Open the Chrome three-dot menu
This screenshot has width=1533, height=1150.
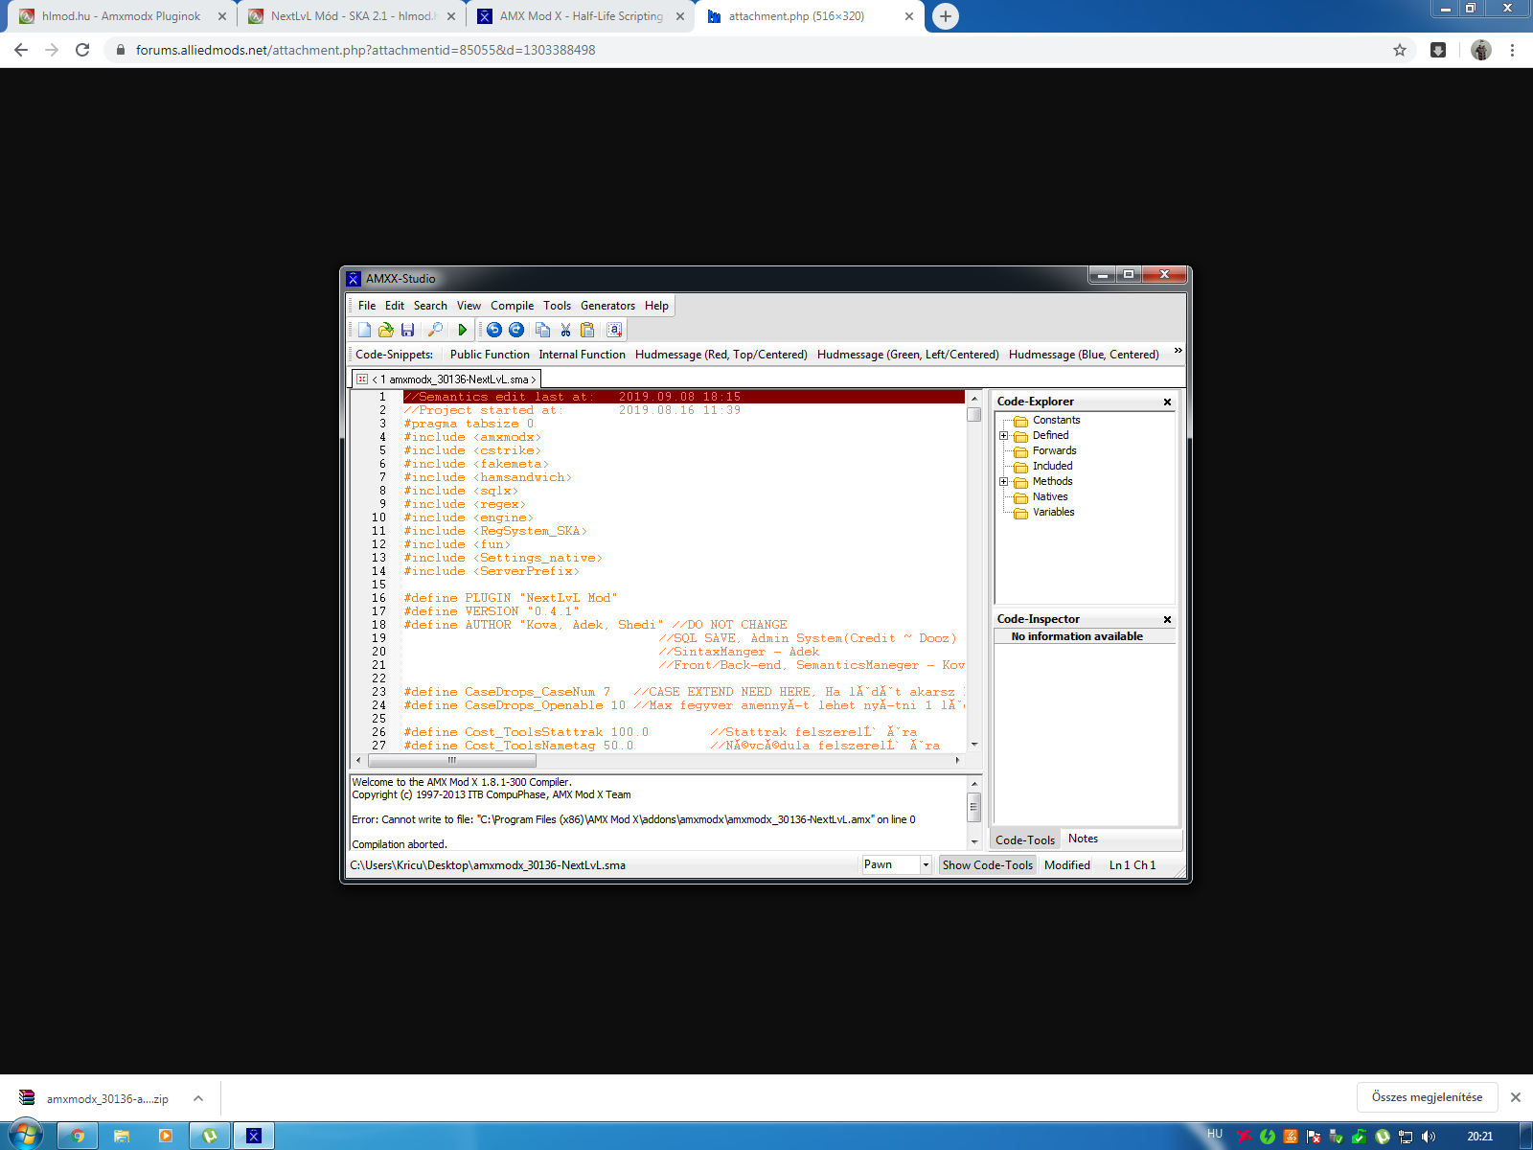tap(1512, 50)
